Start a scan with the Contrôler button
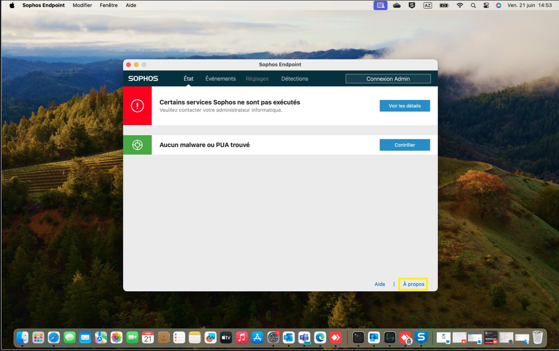This screenshot has width=559, height=351. [405, 145]
